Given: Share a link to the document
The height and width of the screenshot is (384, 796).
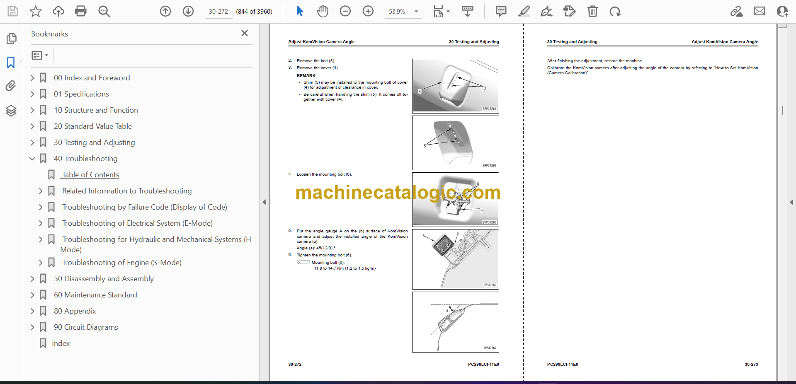Looking at the screenshot, I should point(736,11).
